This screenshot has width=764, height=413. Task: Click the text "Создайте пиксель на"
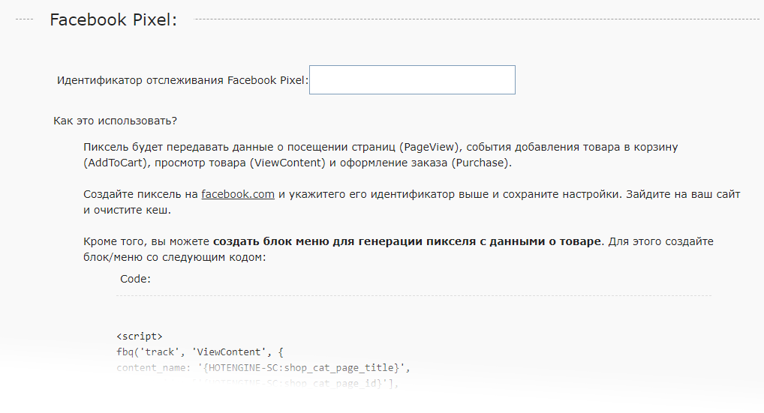pos(140,194)
